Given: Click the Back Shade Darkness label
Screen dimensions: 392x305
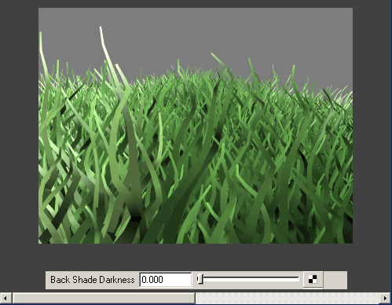Looking at the screenshot, I should point(93,280).
